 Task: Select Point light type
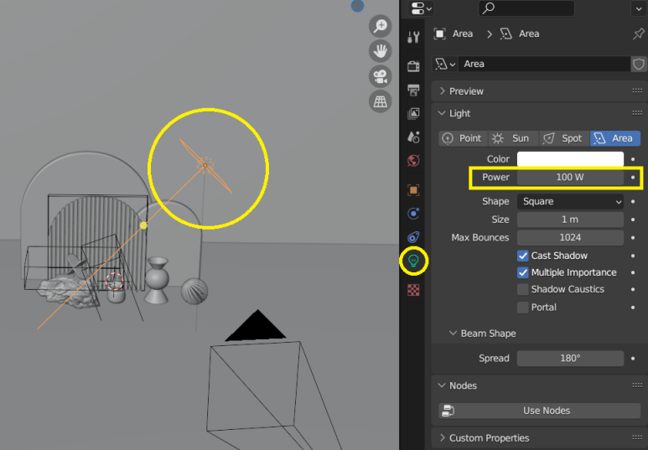[463, 138]
